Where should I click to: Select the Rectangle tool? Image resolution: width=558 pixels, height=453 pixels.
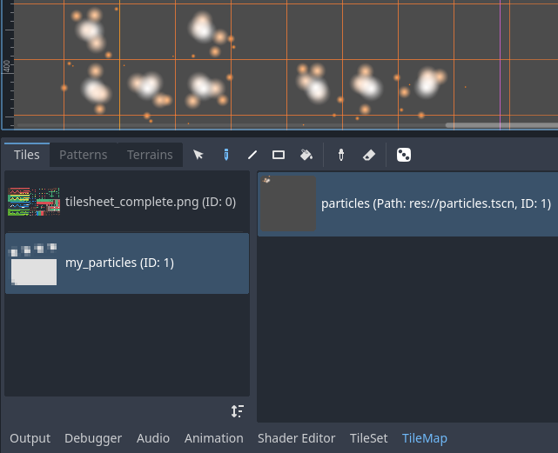point(279,155)
